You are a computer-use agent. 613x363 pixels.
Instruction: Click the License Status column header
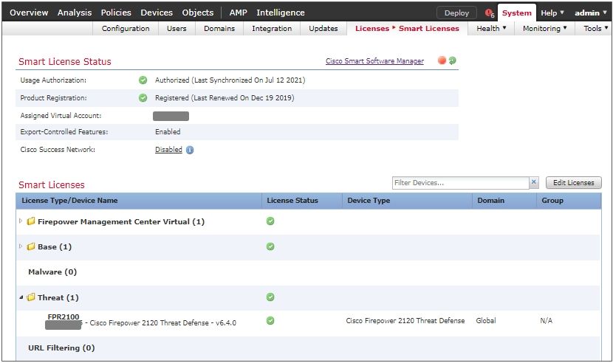click(x=302, y=201)
